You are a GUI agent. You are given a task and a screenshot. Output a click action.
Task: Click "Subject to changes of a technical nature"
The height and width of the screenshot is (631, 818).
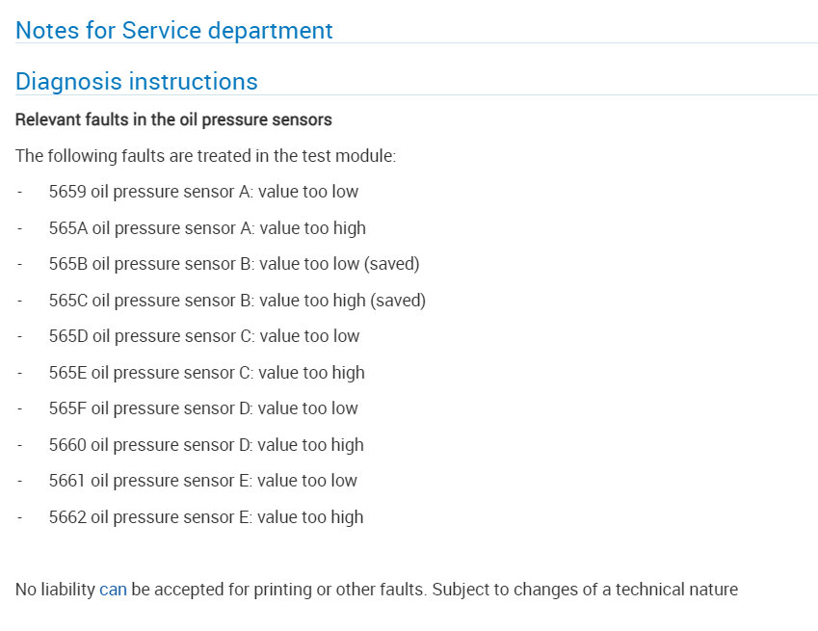pos(585,590)
